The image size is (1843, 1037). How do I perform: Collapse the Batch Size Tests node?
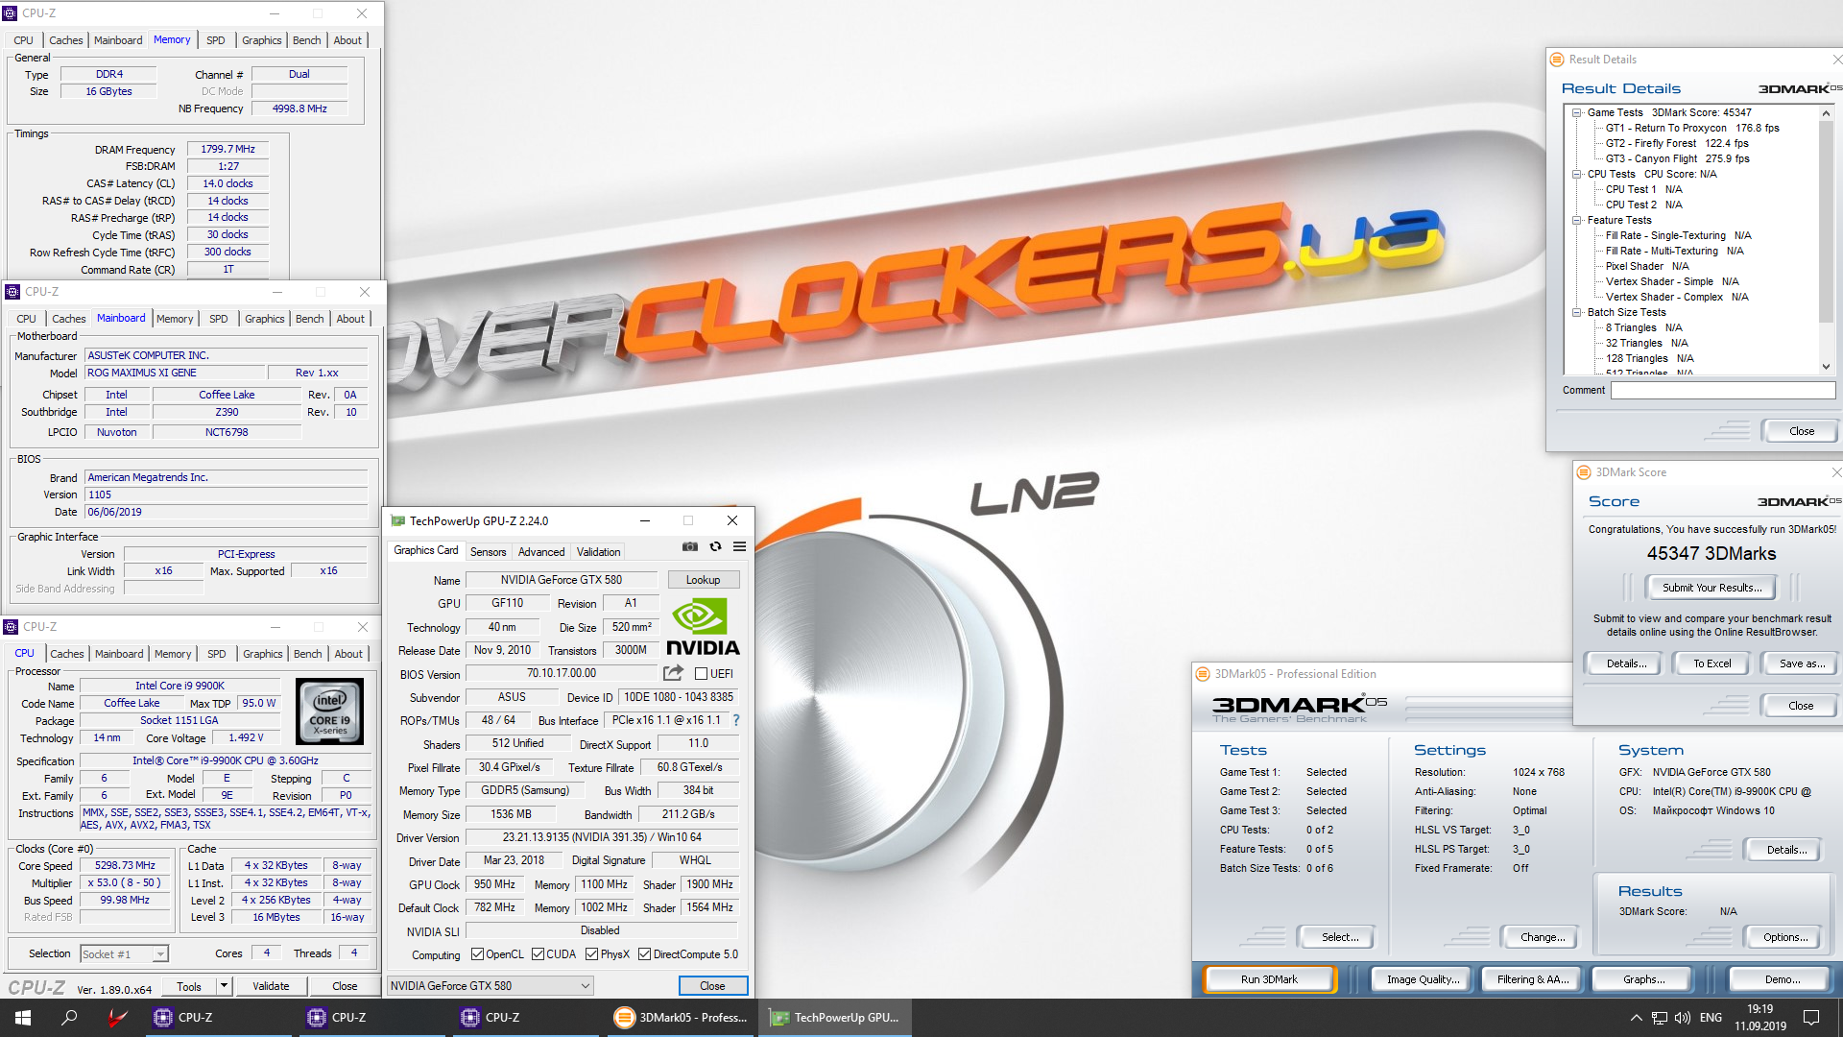point(1576,312)
